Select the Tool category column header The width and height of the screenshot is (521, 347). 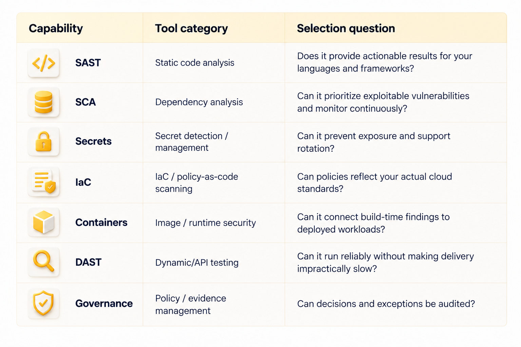coord(191,28)
